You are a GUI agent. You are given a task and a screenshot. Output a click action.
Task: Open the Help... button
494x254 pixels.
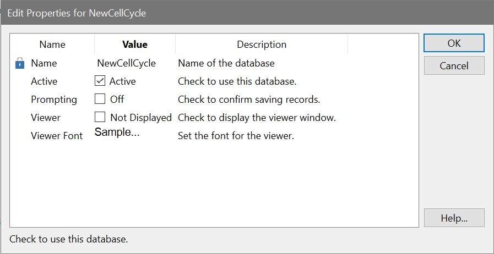click(x=454, y=218)
